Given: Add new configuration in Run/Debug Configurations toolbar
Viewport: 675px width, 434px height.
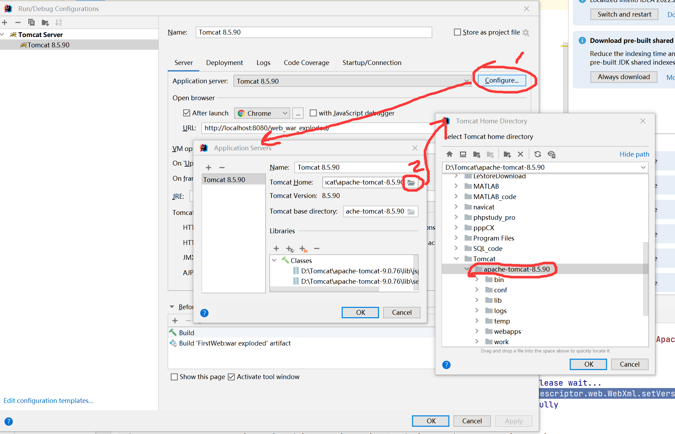Looking at the screenshot, I should tap(5, 22).
